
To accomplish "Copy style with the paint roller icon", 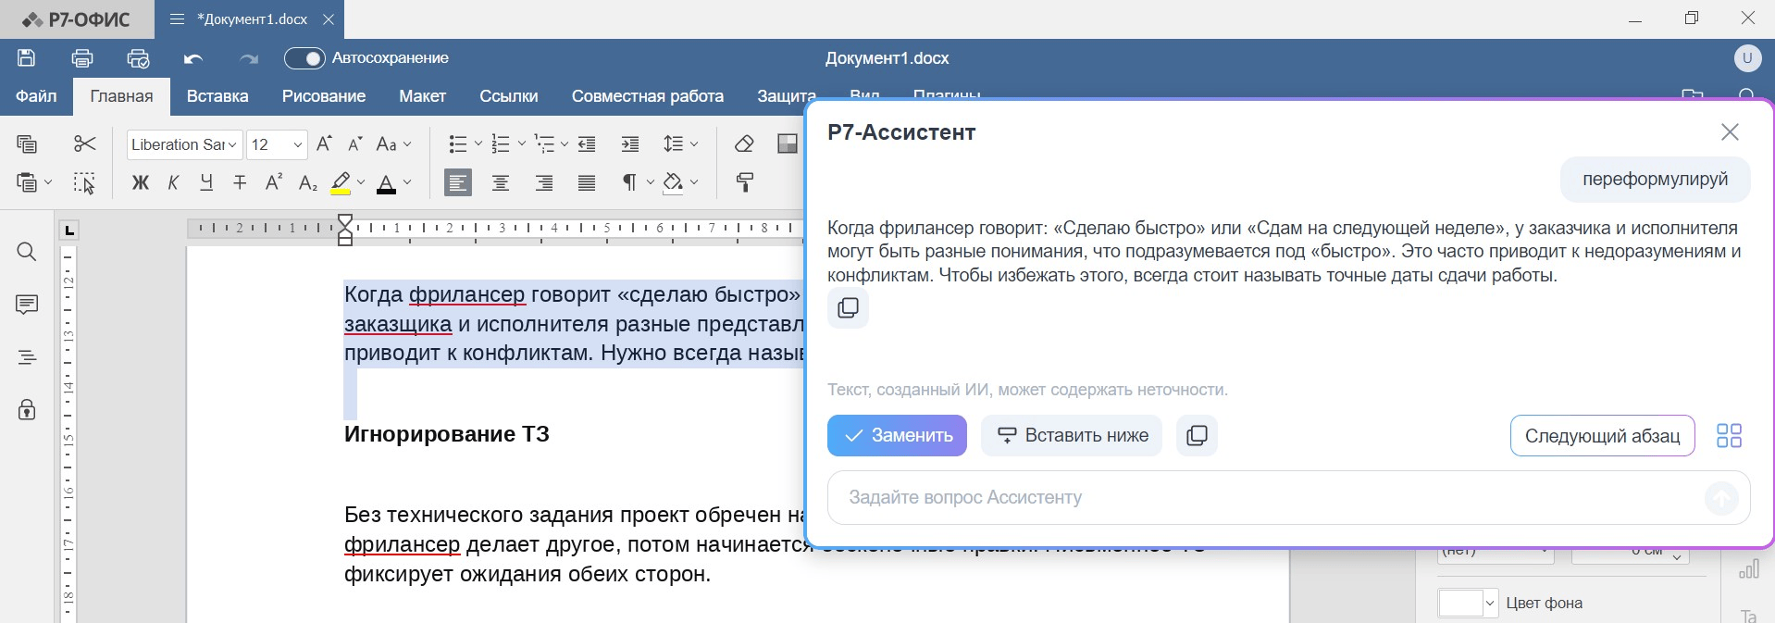I will click(x=744, y=182).
